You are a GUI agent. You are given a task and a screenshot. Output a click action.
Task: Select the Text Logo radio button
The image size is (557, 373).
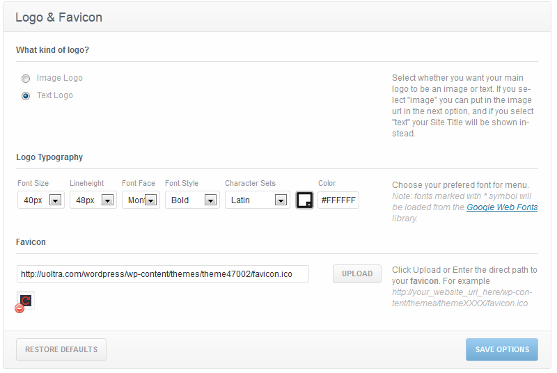click(26, 96)
